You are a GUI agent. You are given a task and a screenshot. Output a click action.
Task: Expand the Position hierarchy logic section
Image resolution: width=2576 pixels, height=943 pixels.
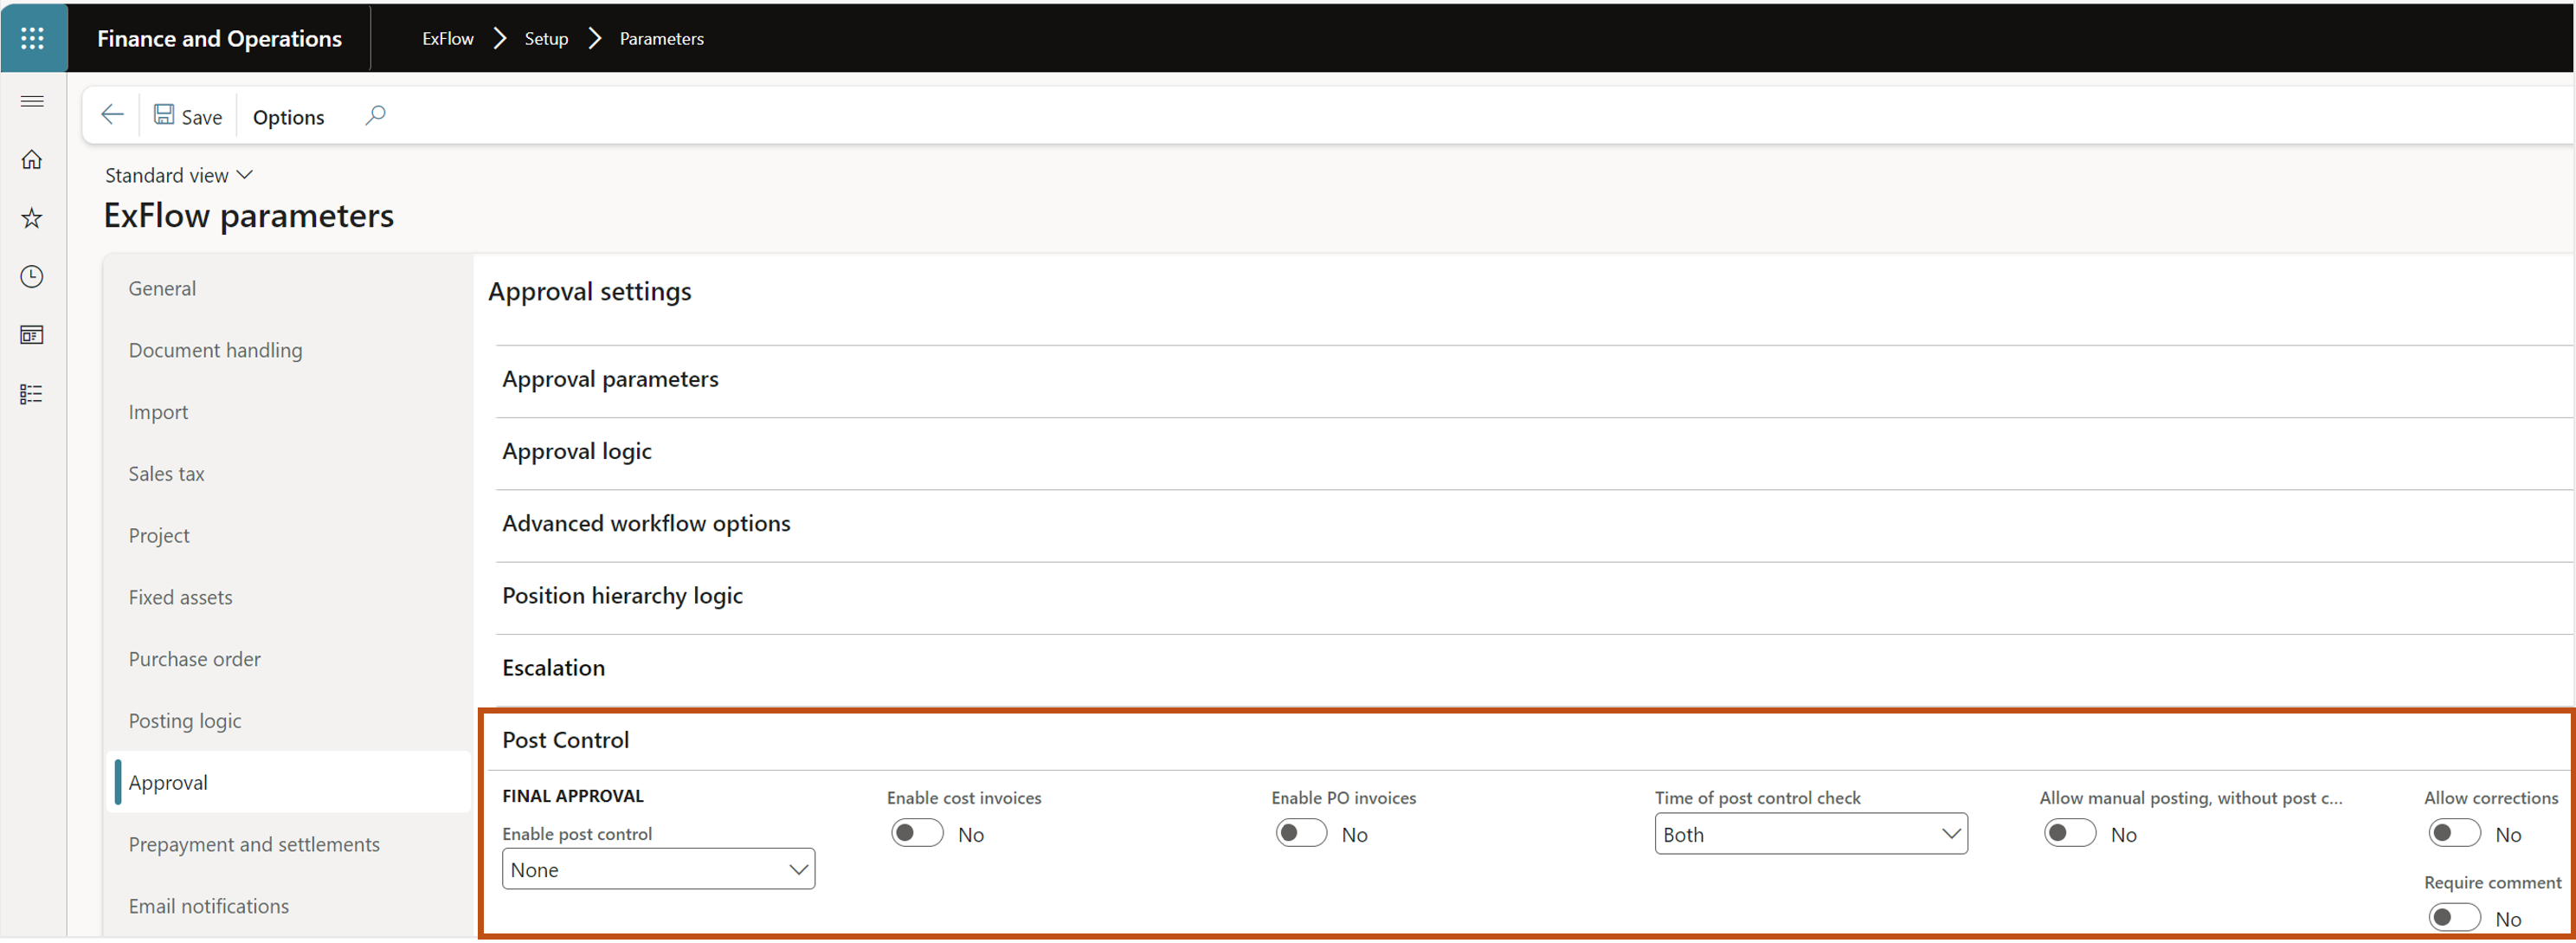tap(1534, 596)
